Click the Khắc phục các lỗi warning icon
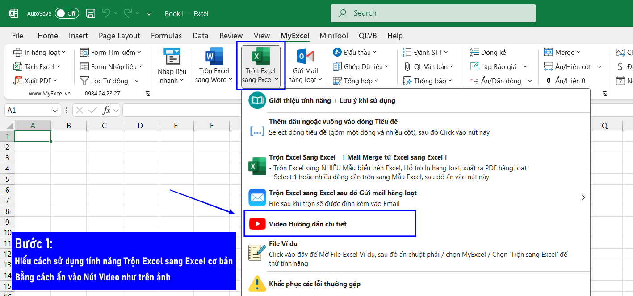633x296 pixels. click(257, 284)
